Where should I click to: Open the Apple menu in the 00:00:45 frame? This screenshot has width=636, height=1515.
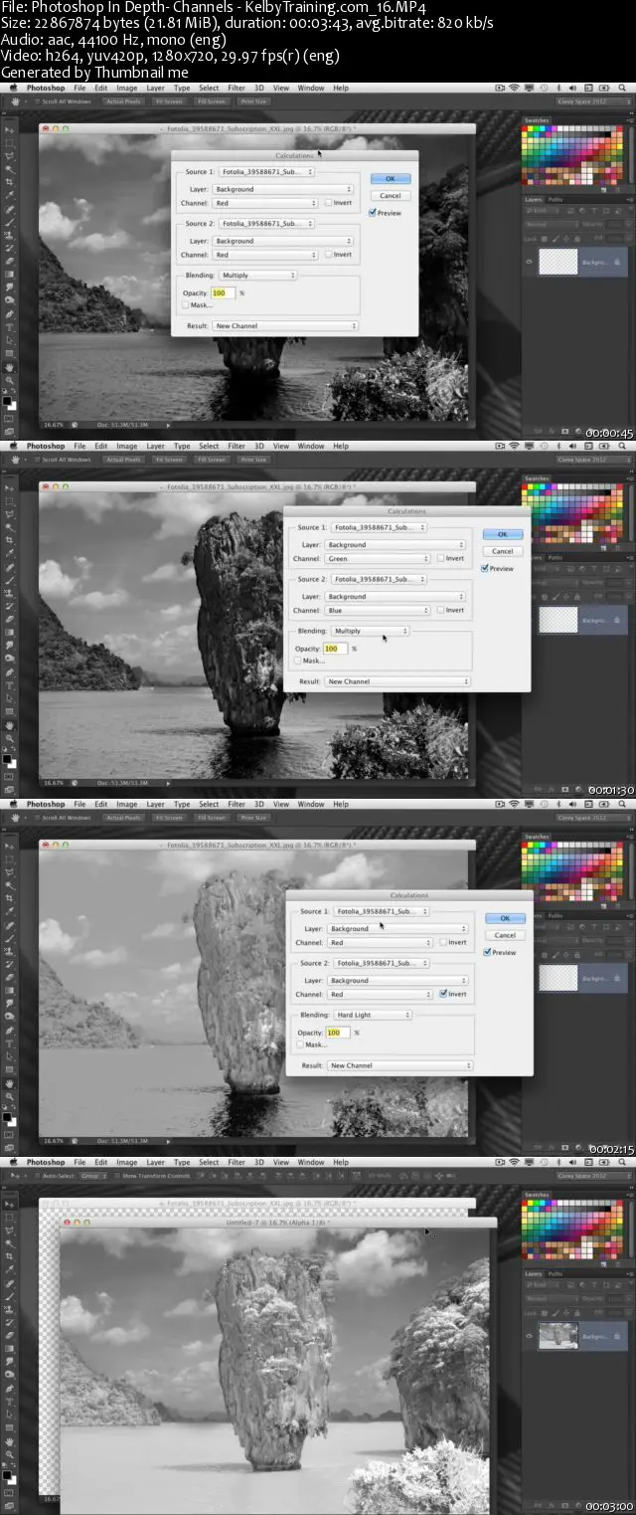click(14, 88)
